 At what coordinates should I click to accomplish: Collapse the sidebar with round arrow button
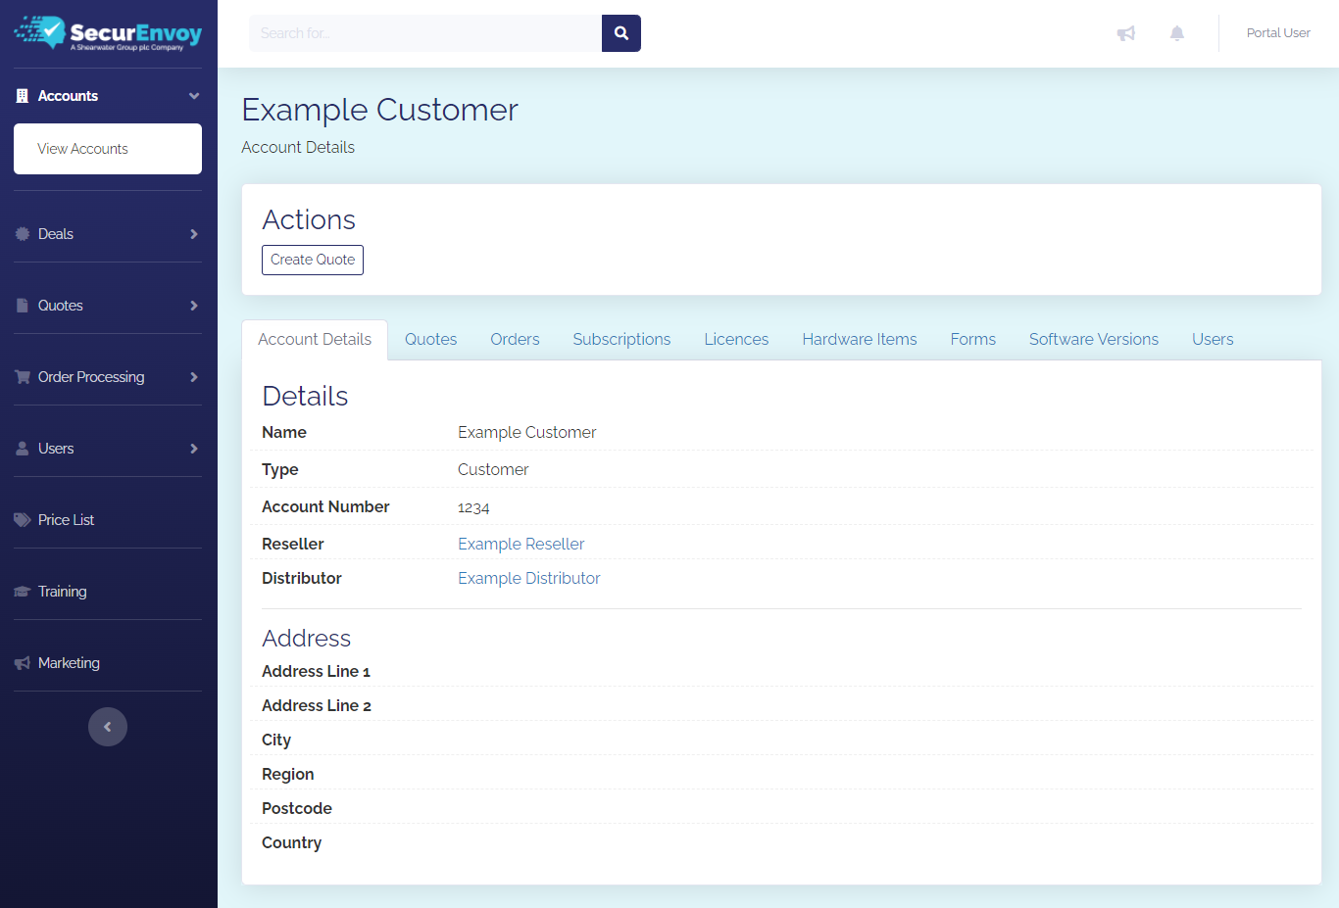coord(108,727)
